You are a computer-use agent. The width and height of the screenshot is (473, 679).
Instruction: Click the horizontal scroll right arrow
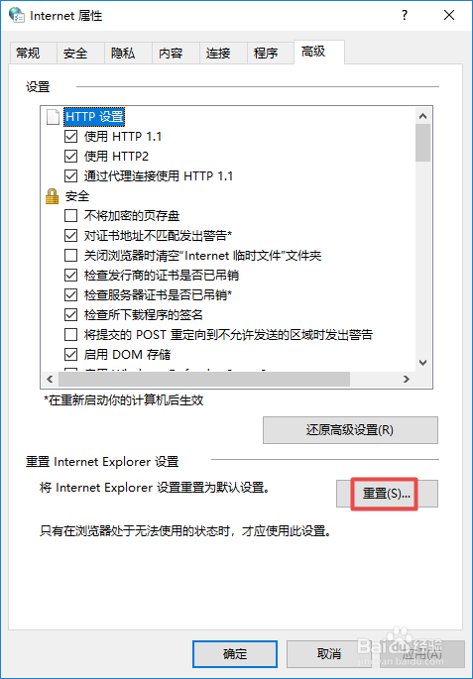point(407,379)
